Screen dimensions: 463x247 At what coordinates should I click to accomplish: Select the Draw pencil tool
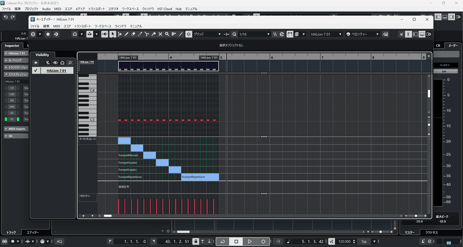126,34
